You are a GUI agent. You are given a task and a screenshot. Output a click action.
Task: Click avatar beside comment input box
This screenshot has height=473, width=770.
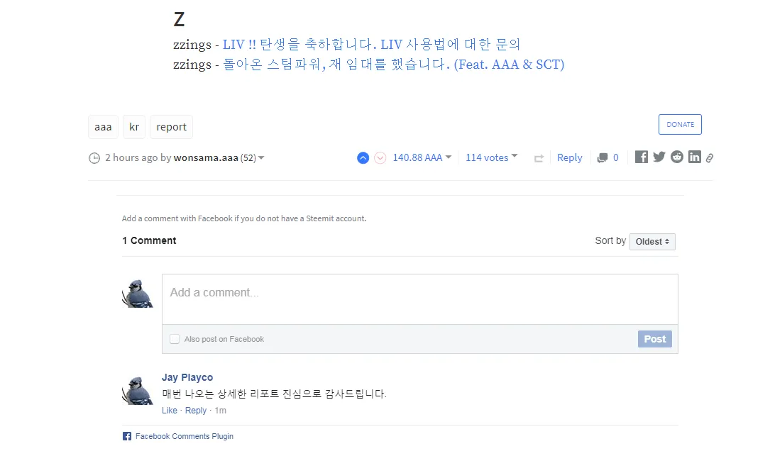pyautogui.click(x=138, y=294)
